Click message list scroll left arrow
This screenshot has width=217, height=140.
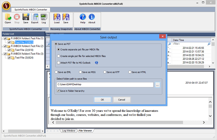48,67
